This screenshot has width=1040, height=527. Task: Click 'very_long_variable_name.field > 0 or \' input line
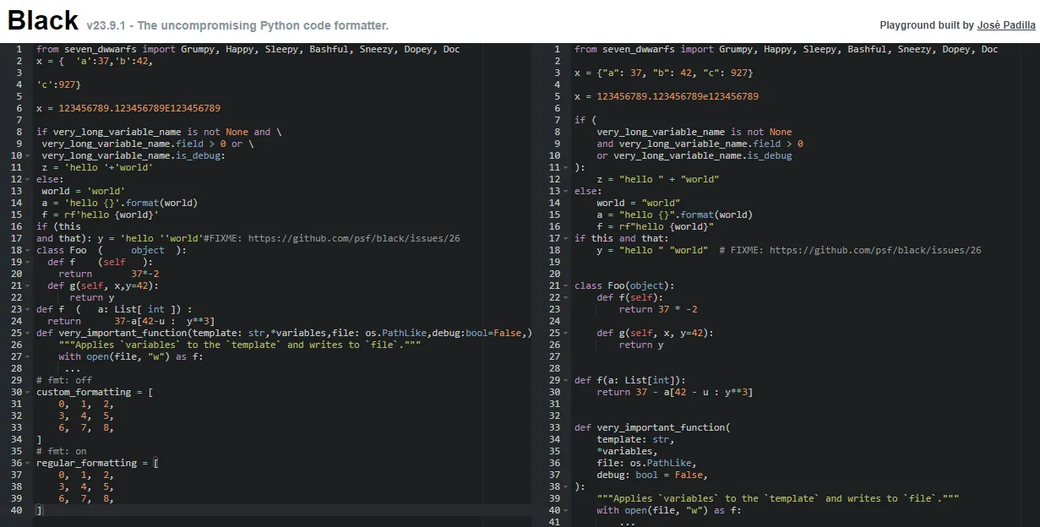point(147,144)
